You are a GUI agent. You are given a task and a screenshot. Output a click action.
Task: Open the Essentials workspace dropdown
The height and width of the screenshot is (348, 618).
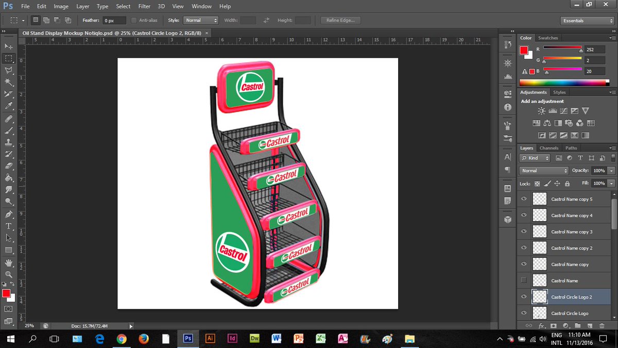click(587, 21)
